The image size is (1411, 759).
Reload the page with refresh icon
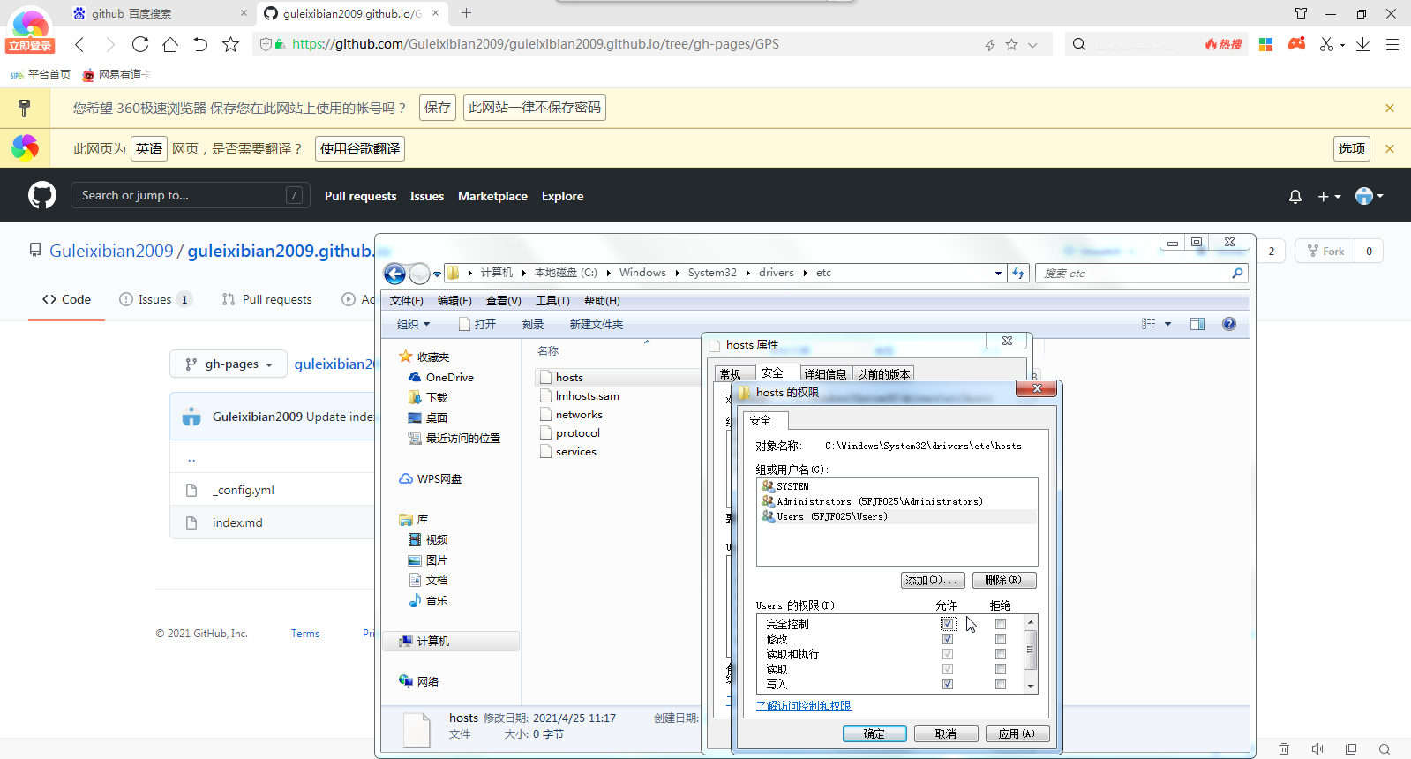(x=140, y=44)
